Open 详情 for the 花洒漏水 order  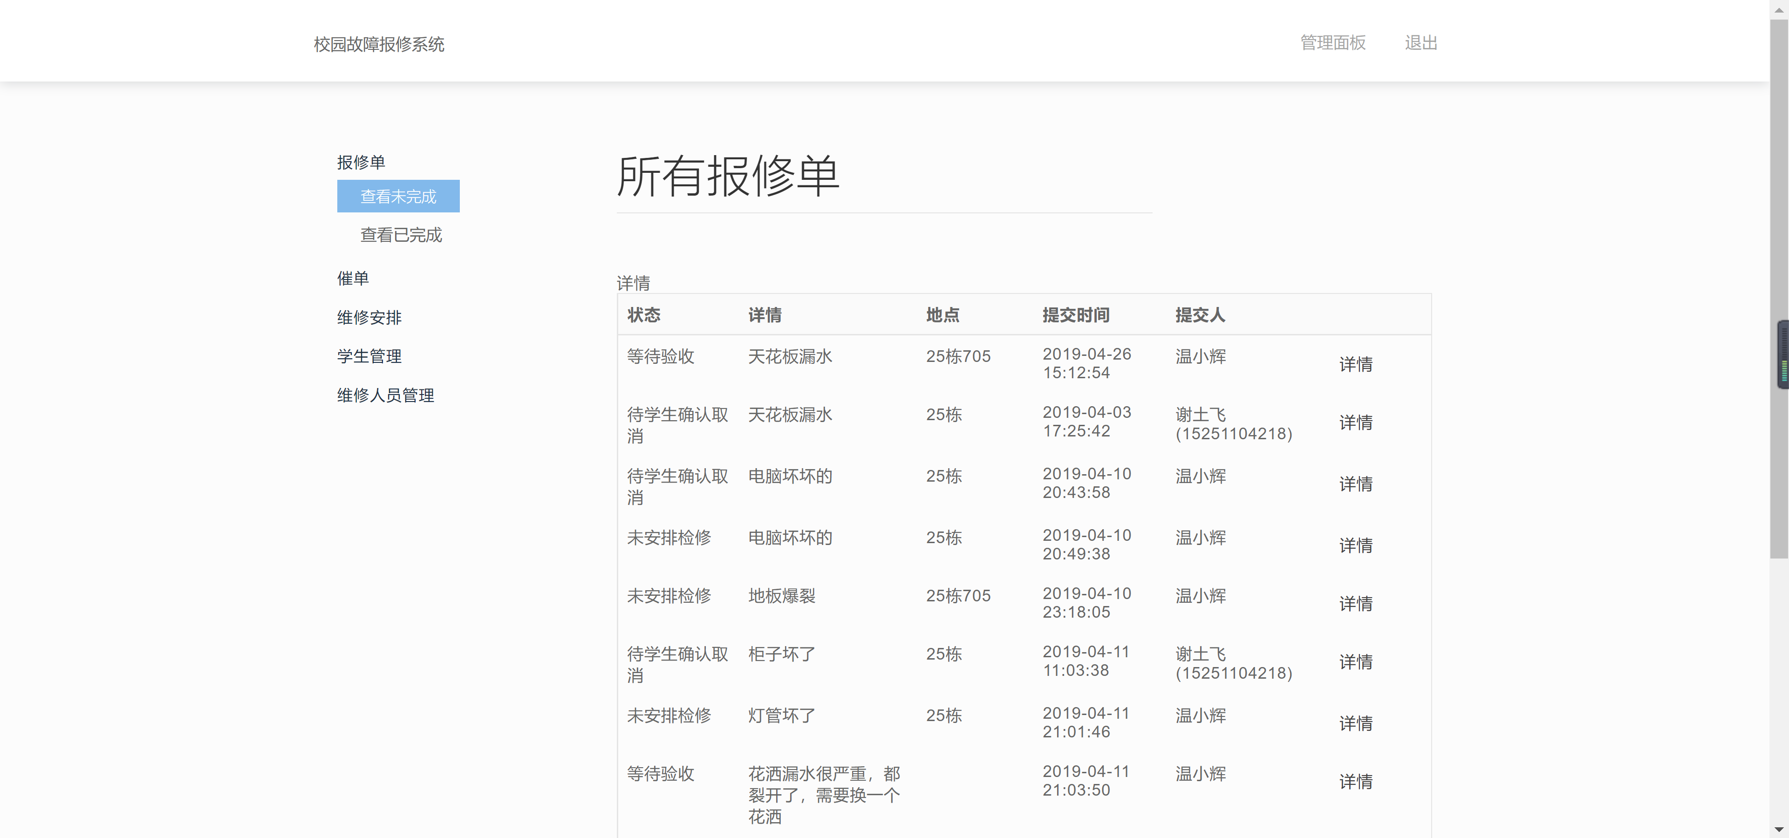[x=1355, y=781]
